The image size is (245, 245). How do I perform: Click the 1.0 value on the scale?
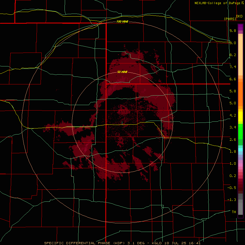click(233, 164)
